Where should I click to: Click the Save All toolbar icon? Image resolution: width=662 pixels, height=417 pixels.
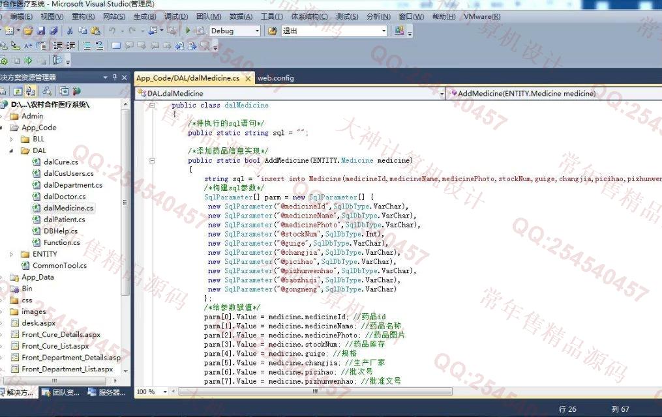pyautogui.click(x=53, y=31)
